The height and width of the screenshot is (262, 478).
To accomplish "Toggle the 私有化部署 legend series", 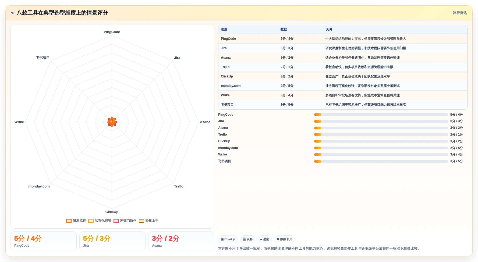I will [100, 221].
